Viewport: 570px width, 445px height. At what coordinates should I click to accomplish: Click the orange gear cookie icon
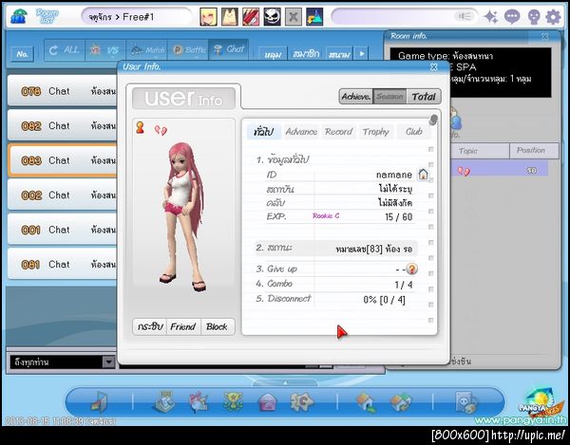pos(301,401)
